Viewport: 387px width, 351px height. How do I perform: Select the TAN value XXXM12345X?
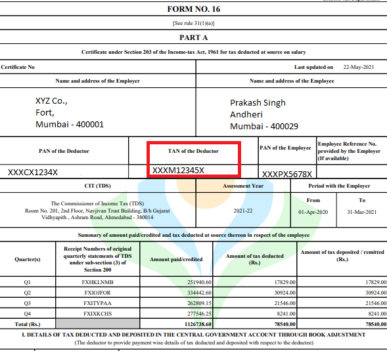[178, 171]
